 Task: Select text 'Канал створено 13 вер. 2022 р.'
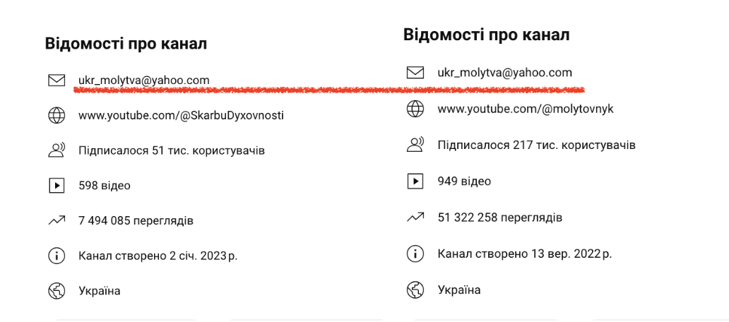click(524, 254)
